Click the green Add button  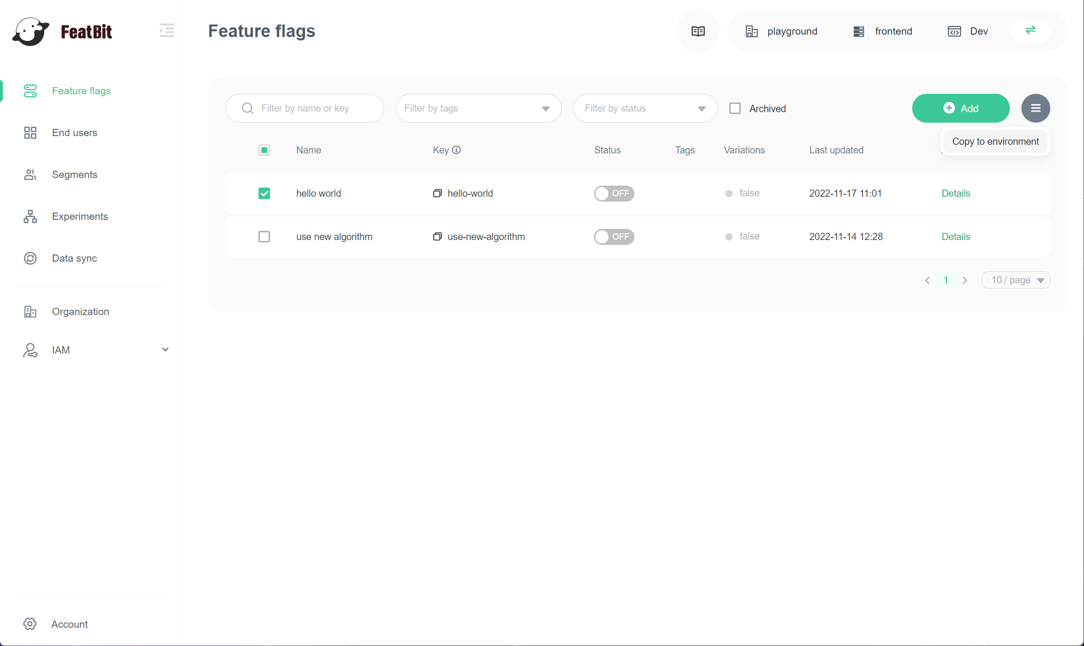[x=960, y=108]
